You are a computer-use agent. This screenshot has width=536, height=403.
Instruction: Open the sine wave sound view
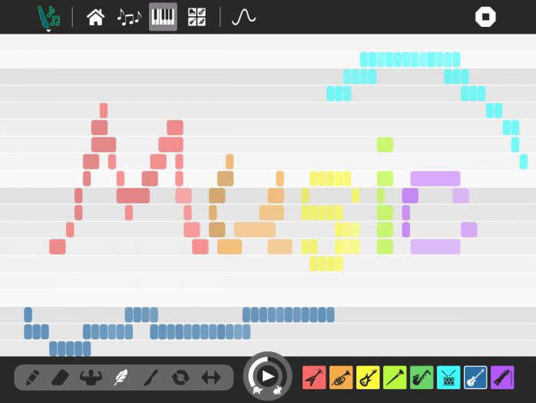[x=243, y=17]
